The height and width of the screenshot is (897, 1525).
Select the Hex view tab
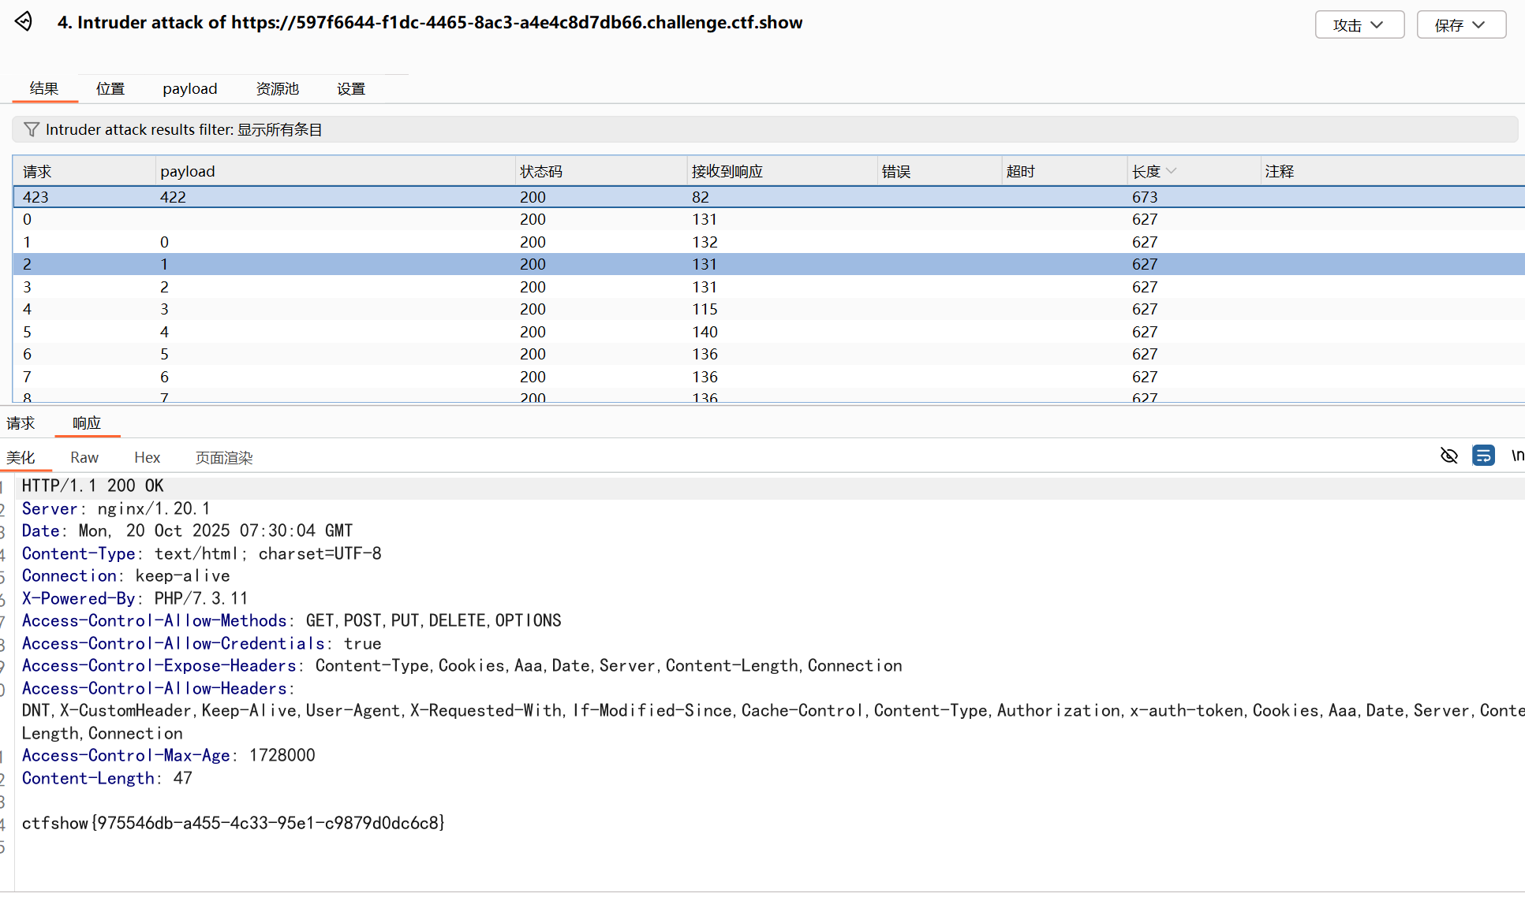click(x=147, y=458)
